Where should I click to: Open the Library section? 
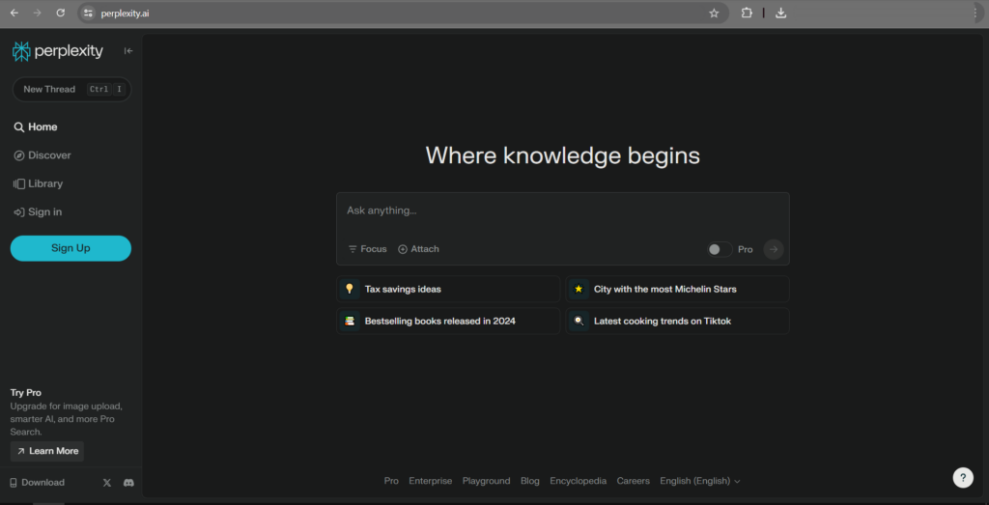click(38, 183)
